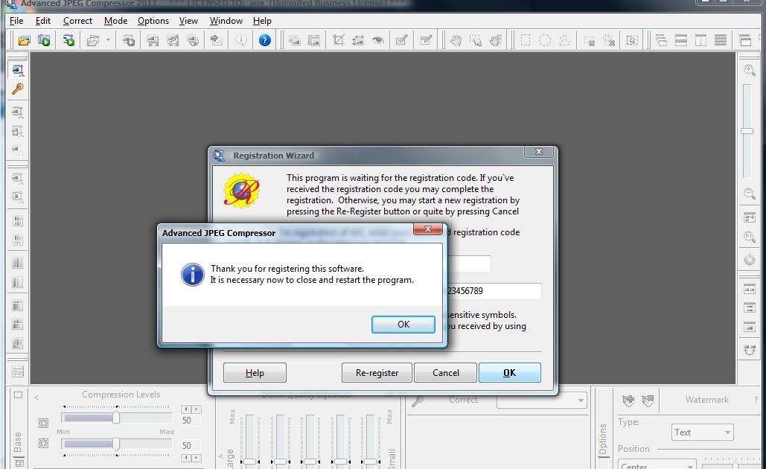Open the Window menu
The image size is (766, 469).
pos(226,21)
